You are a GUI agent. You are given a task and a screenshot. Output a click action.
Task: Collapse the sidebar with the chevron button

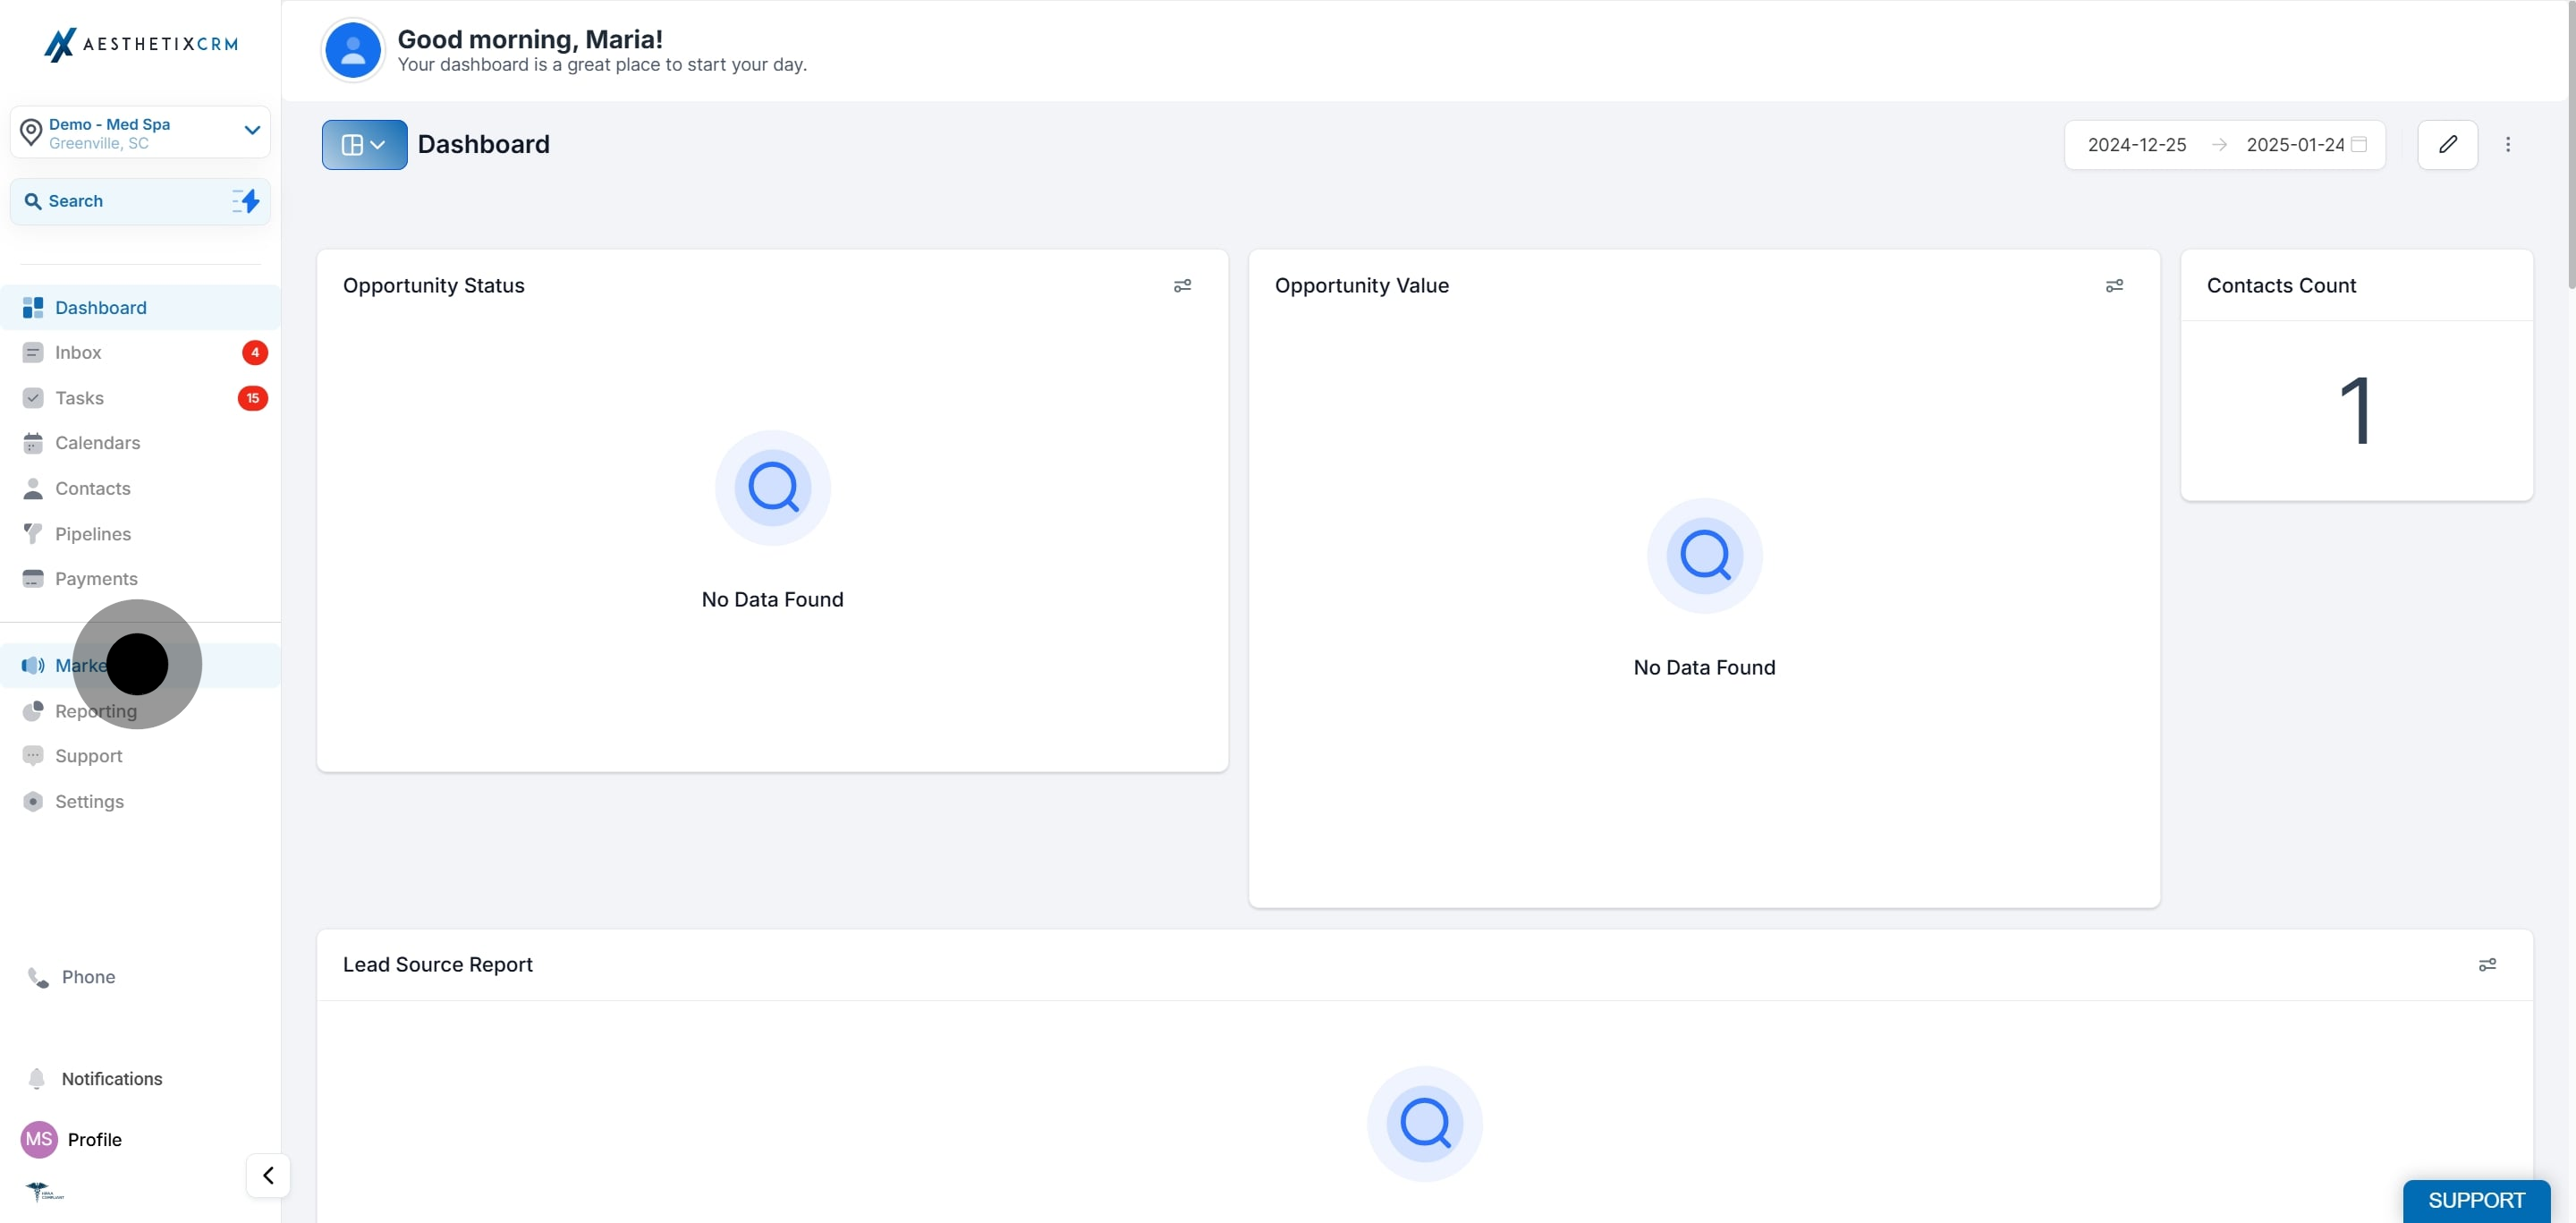(268, 1175)
